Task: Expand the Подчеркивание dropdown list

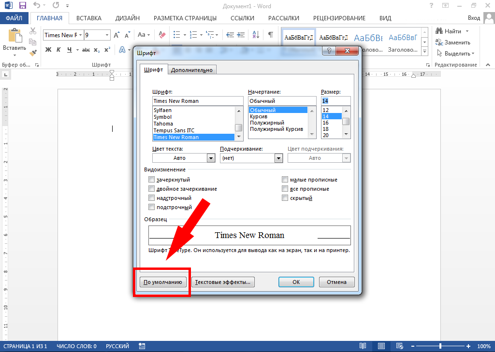Action: tap(278, 158)
